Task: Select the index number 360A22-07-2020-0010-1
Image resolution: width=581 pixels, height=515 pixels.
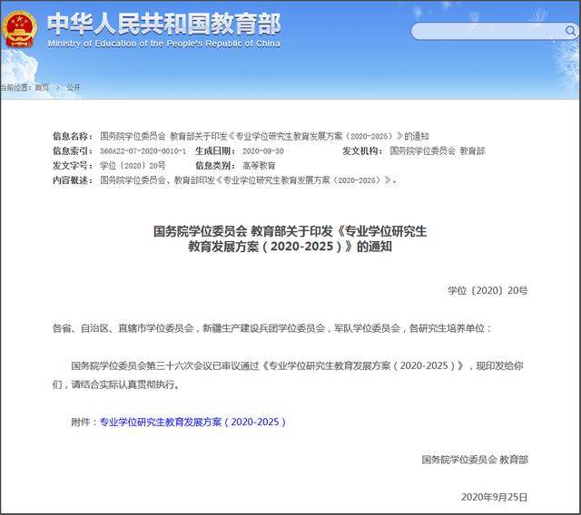Action: [143, 151]
